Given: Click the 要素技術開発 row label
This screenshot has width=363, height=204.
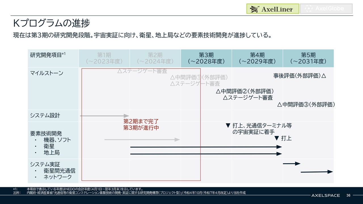Looking at the screenshot, I should [x=46, y=133].
